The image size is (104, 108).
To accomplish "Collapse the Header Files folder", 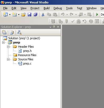I will pos(8,47).
